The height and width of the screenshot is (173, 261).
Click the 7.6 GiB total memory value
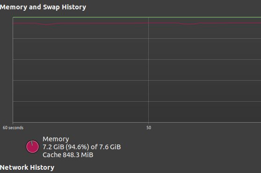tap(110, 147)
